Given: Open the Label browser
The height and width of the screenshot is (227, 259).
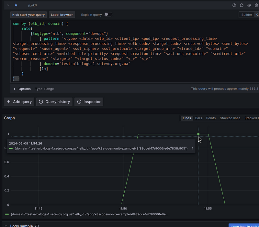Looking at the screenshot, I should (62, 15).
